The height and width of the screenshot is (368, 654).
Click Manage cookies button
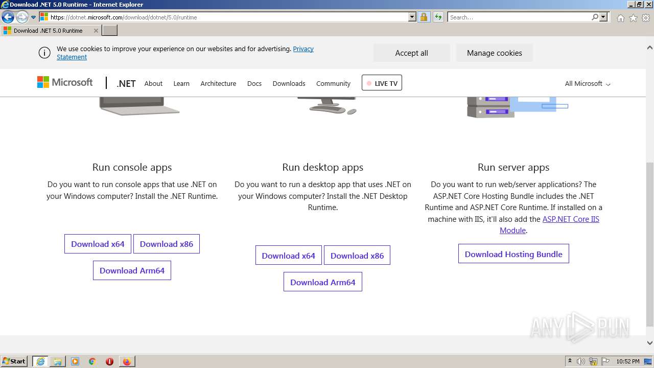pyautogui.click(x=494, y=53)
